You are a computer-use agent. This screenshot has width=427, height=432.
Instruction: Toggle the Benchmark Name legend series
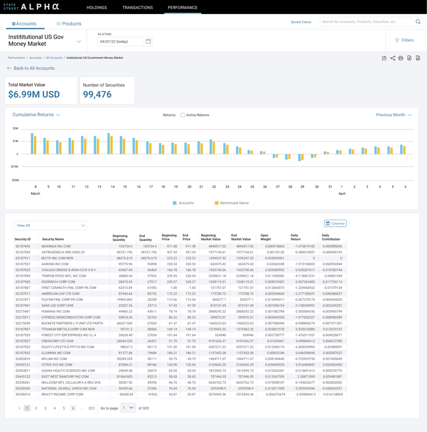tap(231, 203)
